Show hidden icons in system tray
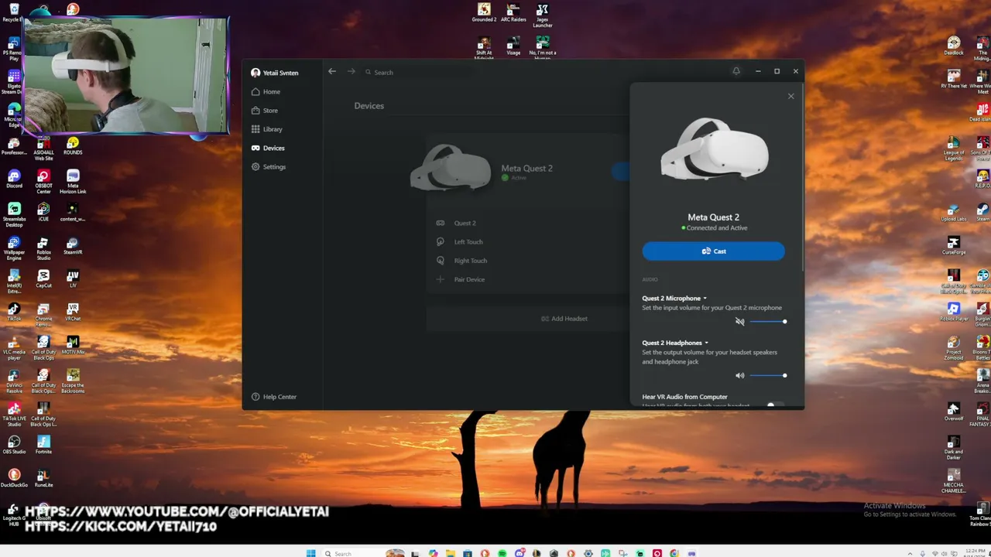The height and width of the screenshot is (557, 991). pos(910,553)
